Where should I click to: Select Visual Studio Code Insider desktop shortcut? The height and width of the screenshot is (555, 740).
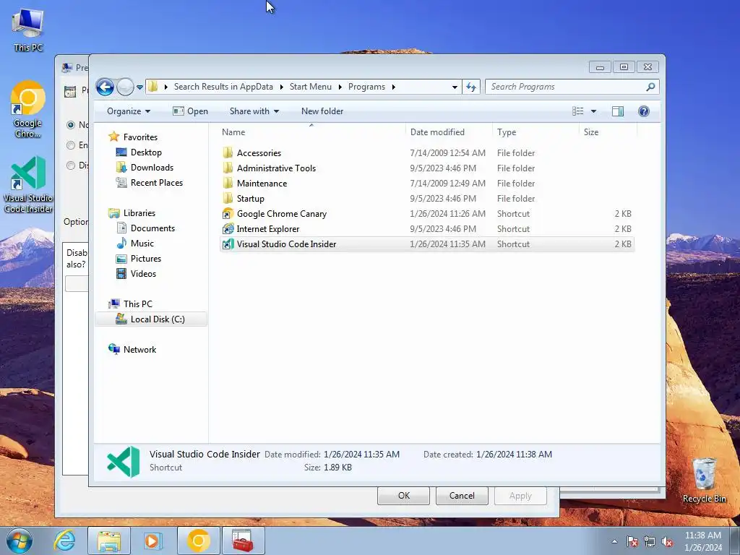(28, 184)
